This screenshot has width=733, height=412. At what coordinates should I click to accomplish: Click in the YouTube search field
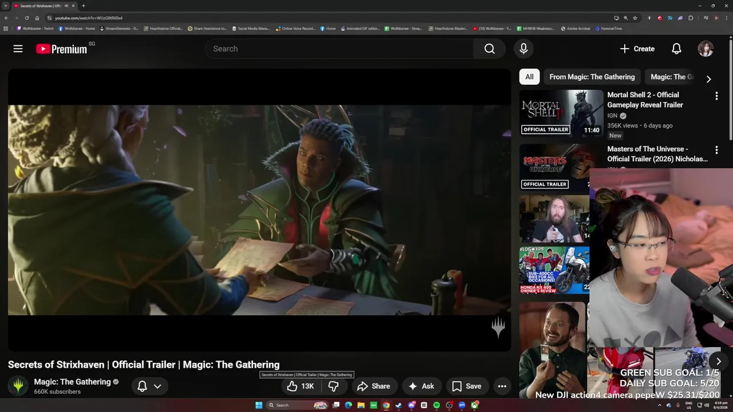pyautogui.click(x=339, y=49)
